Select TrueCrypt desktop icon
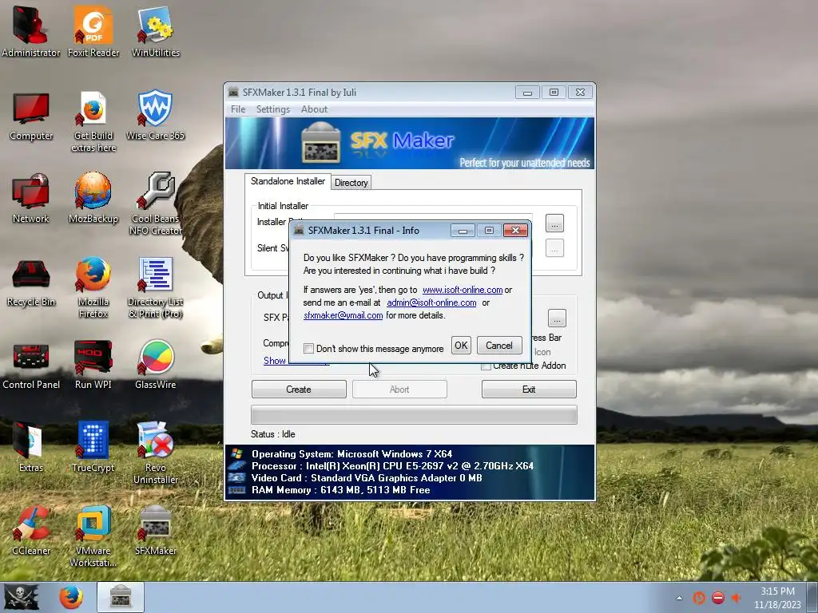 tap(93, 447)
